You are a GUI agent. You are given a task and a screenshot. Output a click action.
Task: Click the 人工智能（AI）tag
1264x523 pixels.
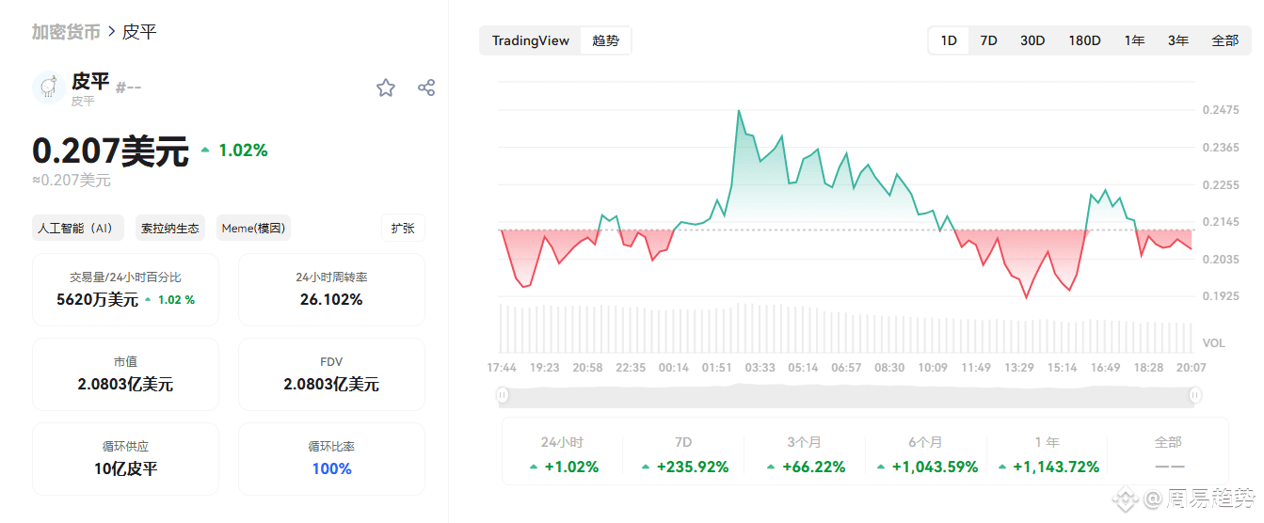pyautogui.click(x=75, y=228)
